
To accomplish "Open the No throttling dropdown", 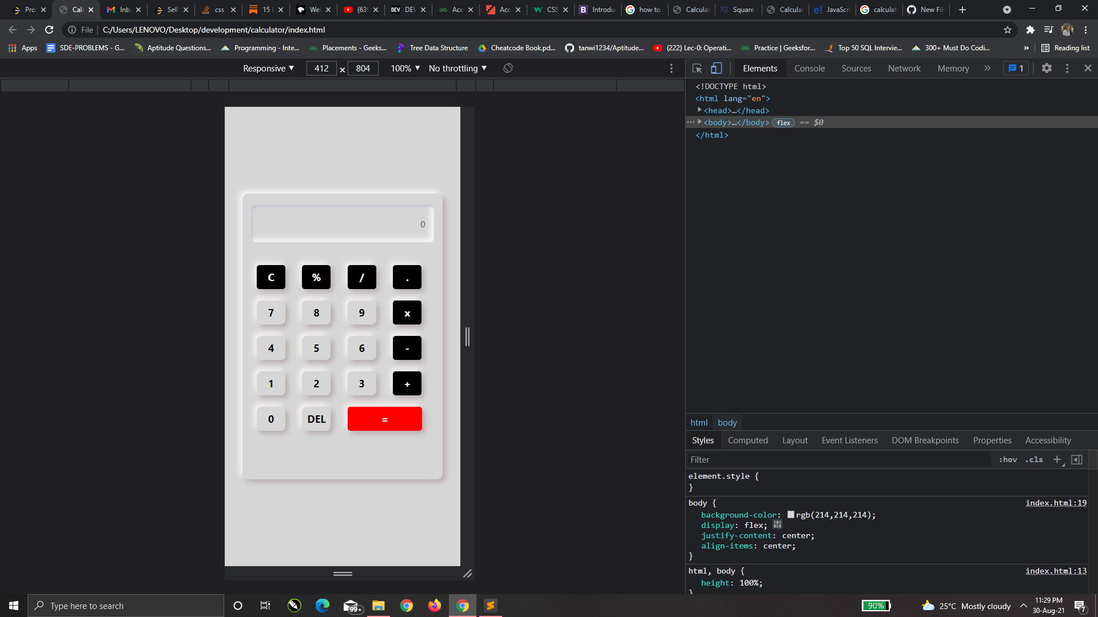I will (456, 68).
